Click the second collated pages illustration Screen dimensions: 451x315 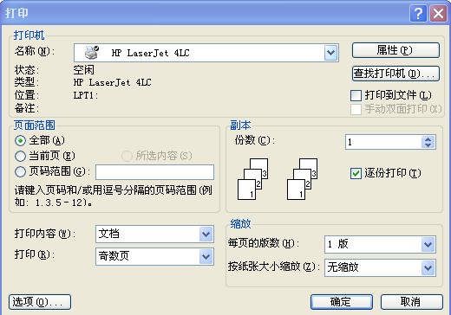coord(302,179)
